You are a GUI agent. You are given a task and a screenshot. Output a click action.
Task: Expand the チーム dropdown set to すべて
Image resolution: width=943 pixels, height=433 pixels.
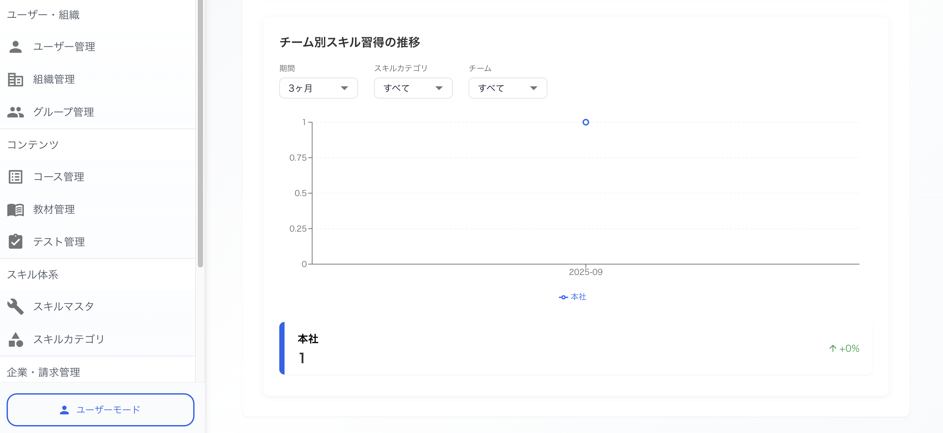(x=507, y=88)
